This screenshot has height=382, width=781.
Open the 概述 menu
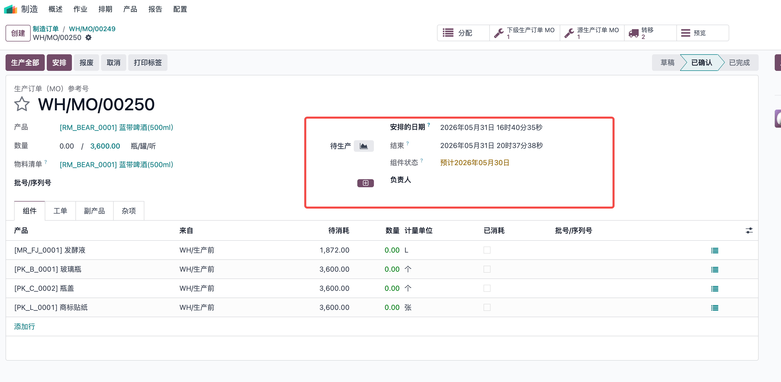click(x=56, y=9)
